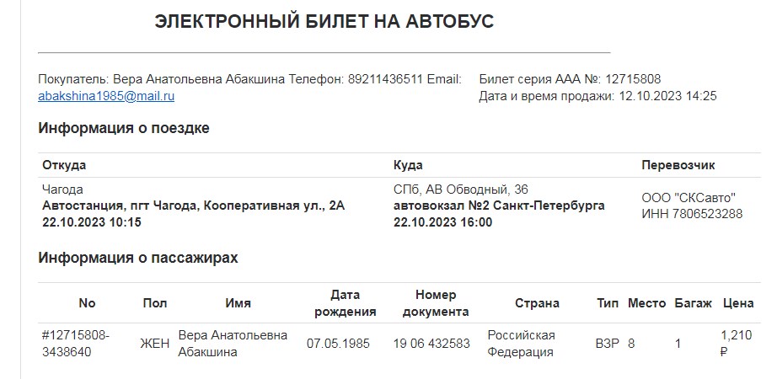Select the "Перевозчик" column header
This screenshot has height=379, width=777.
(678, 165)
